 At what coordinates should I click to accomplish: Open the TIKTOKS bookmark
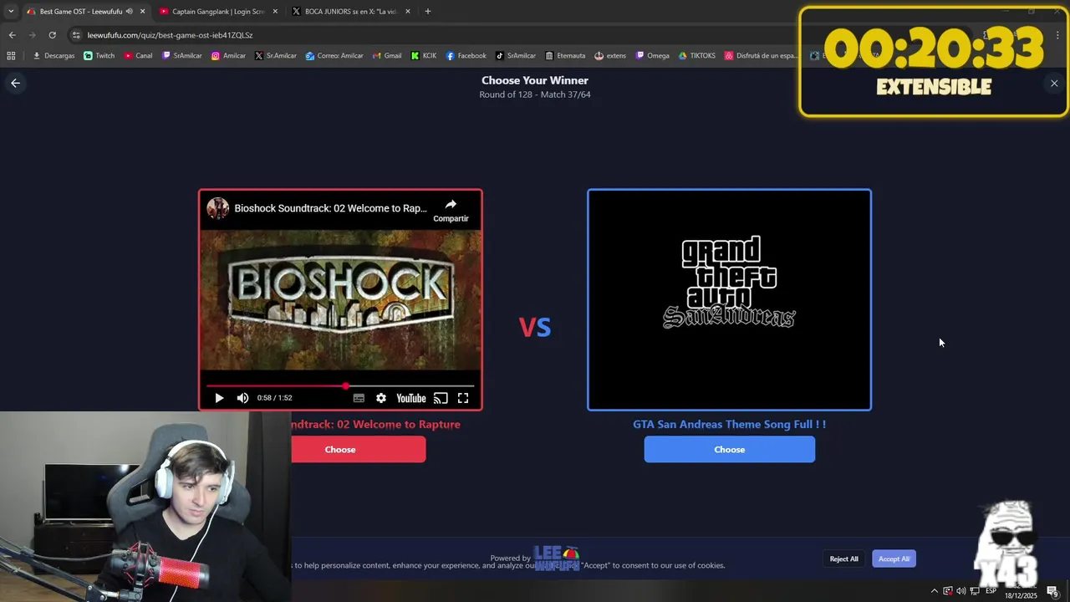click(x=696, y=56)
